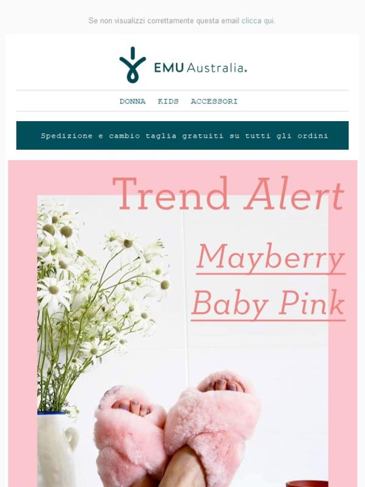Follow the underlined Mayberry link
Image resolution: width=365 pixels, height=487 pixels.
(271, 258)
